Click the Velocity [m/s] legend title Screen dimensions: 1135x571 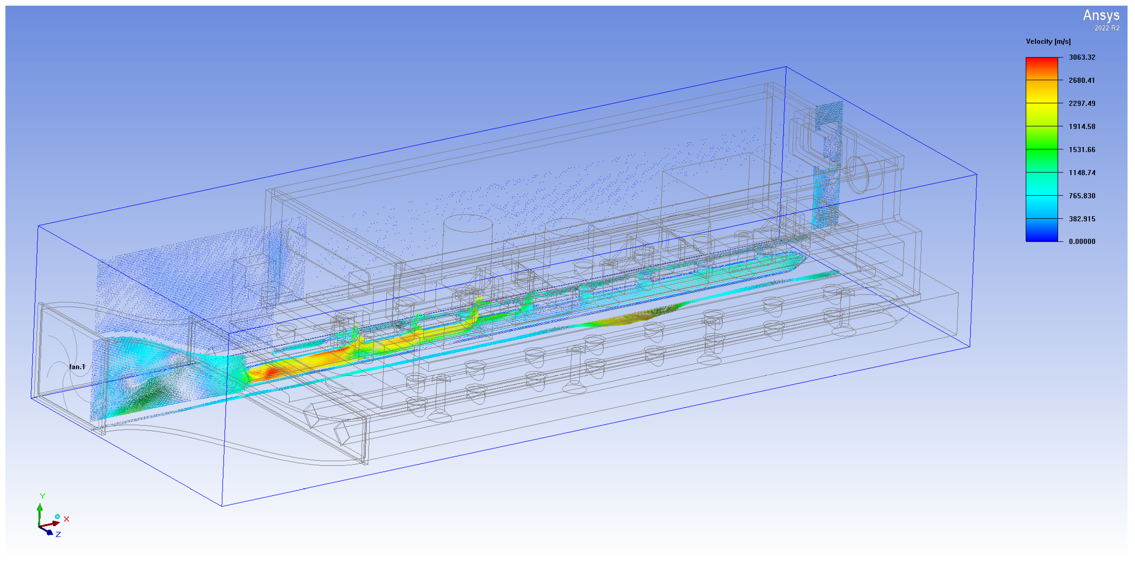1048,41
